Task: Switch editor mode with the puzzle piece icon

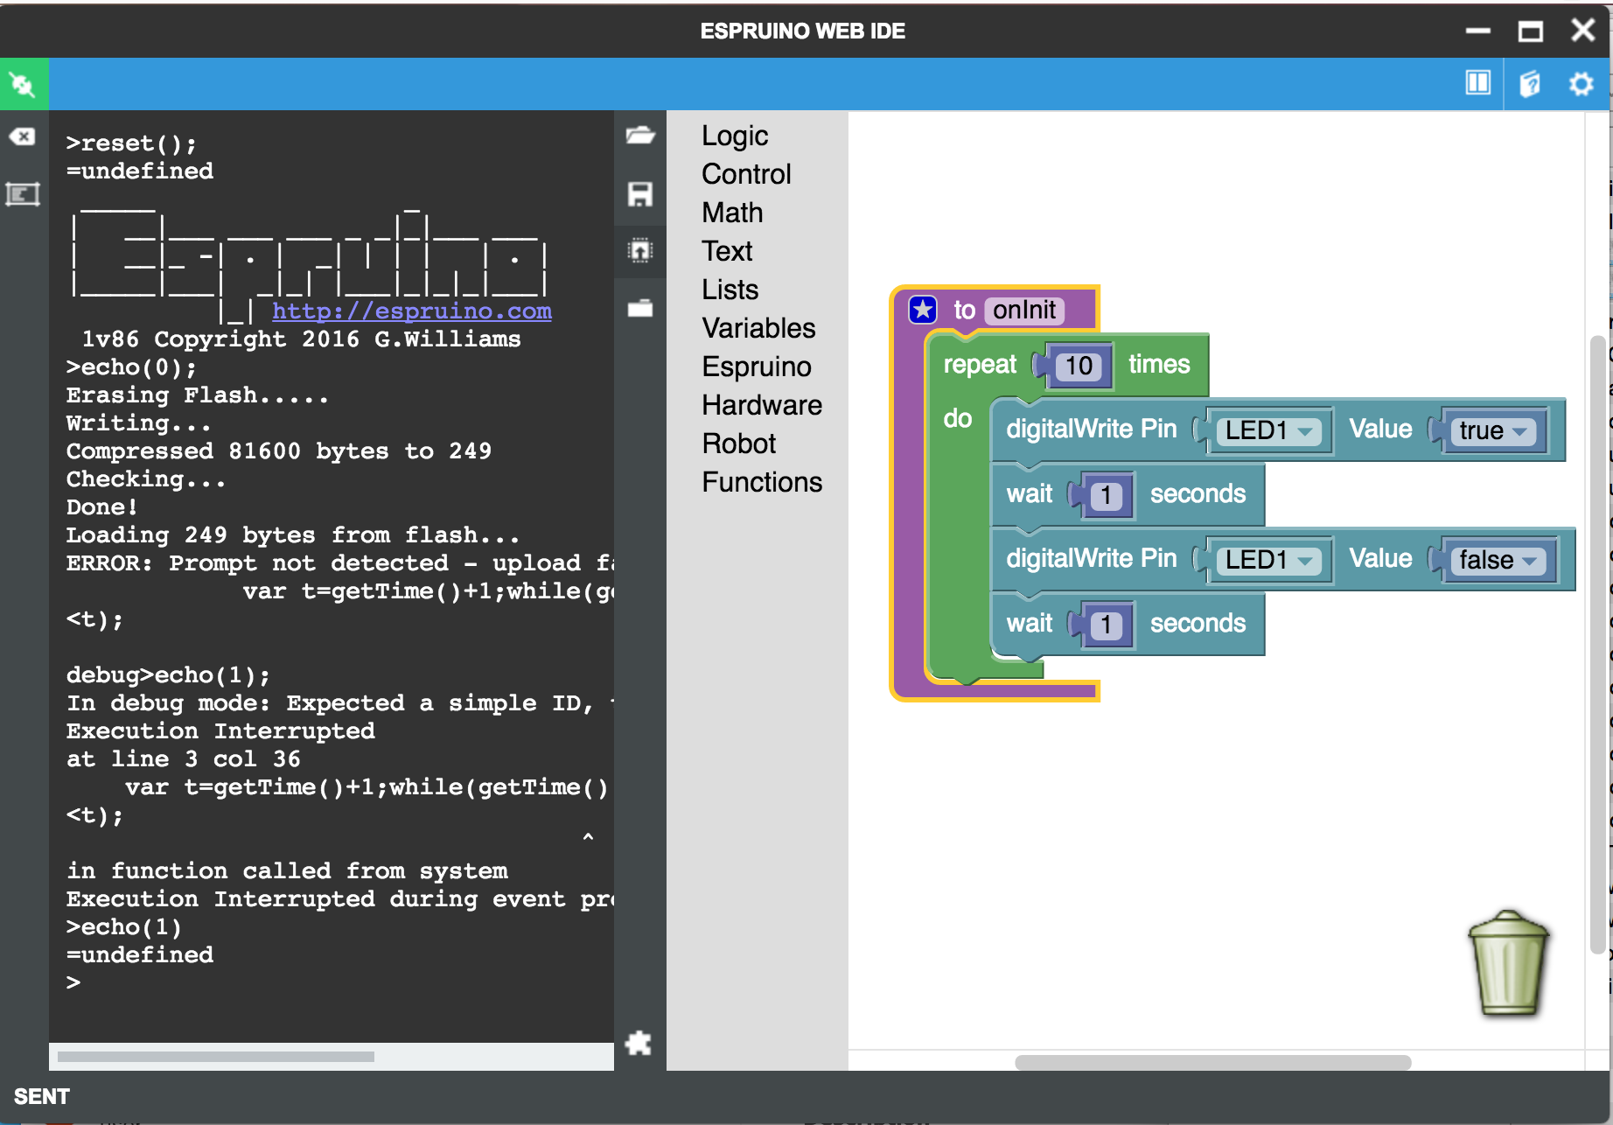Action: (639, 1043)
